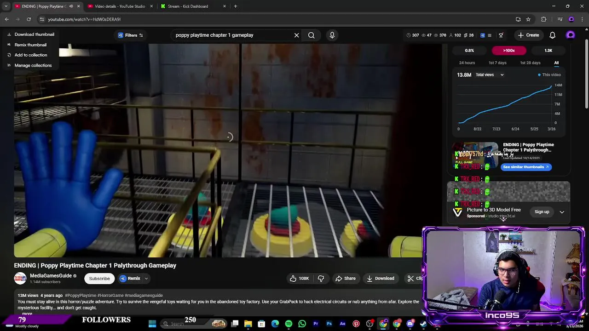This screenshot has height=331, width=589.
Task: Run search with the magnifier icon
Action: point(312,35)
